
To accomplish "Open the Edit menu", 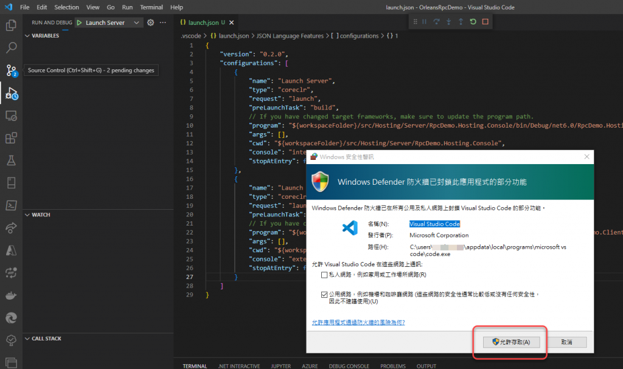I will click(x=42, y=7).
